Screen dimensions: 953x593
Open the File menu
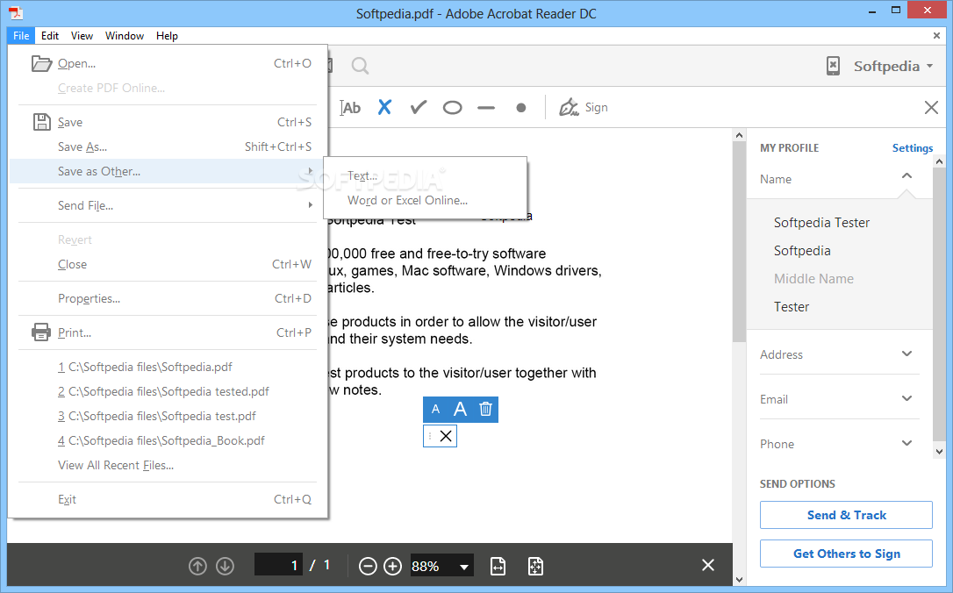pos(21,36)
